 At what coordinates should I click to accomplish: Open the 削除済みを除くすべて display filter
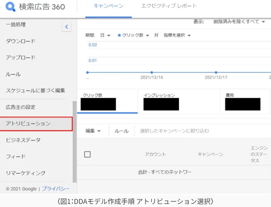pyautogui.click(x=239, y=22)
